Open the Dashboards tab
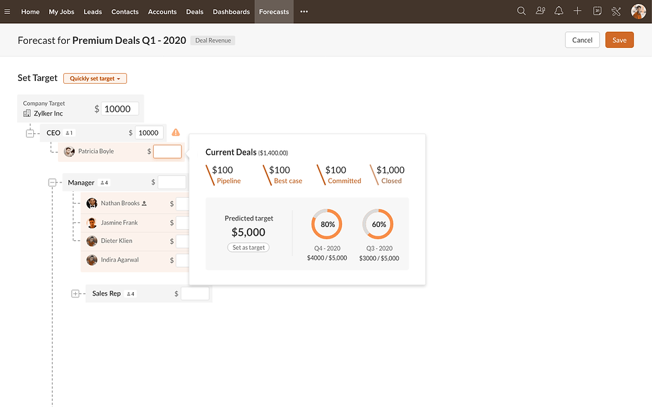 (x=232, y=11)
